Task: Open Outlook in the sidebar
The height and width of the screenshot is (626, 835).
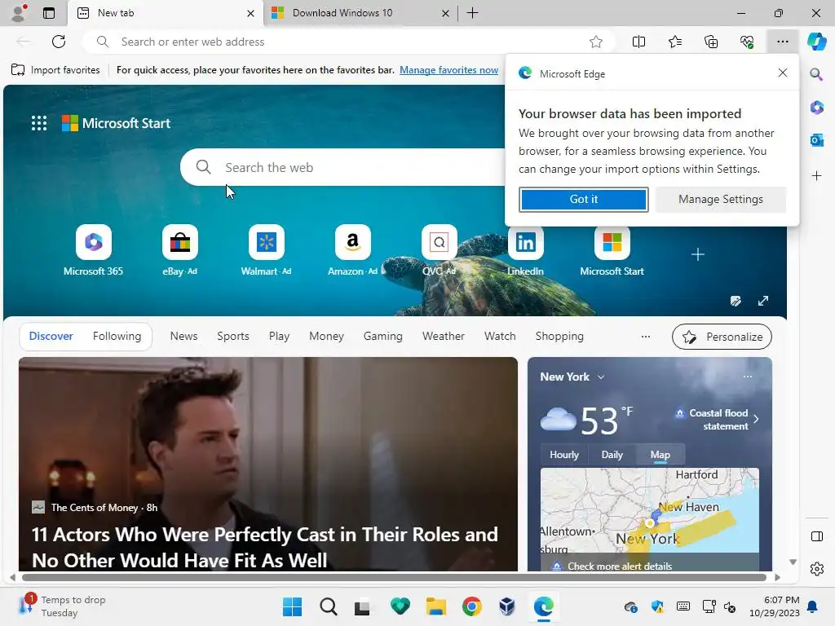Action: (816, 140)
